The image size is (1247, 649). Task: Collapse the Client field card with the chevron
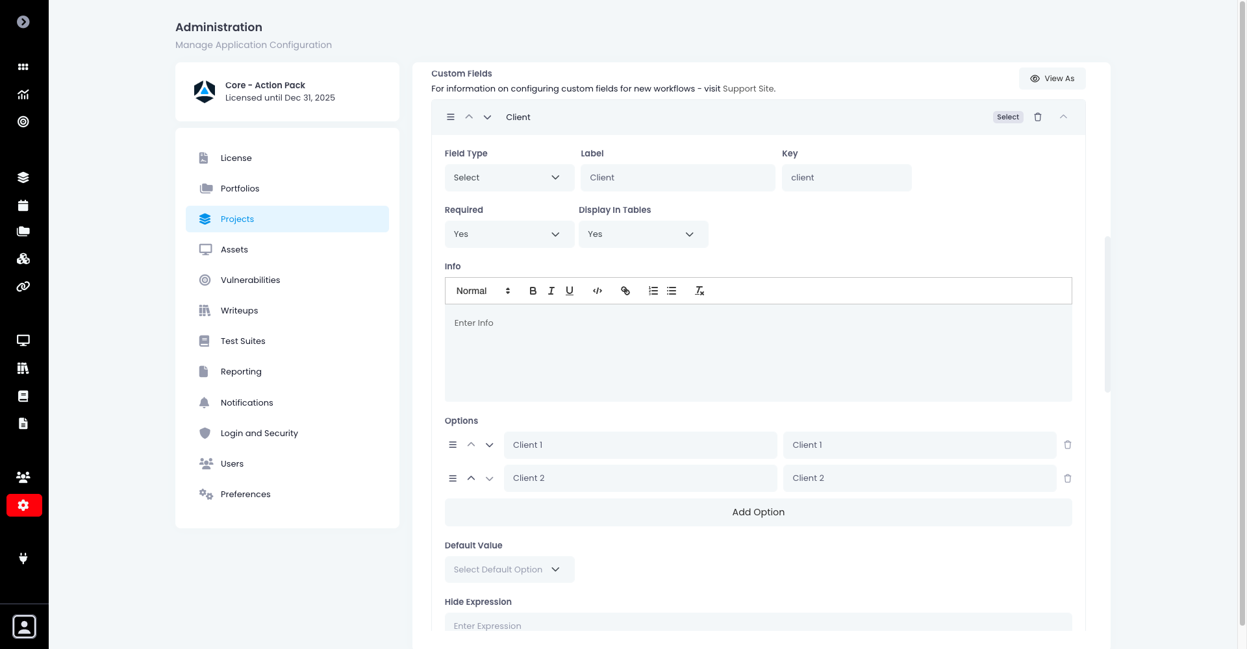(1064, 117)
